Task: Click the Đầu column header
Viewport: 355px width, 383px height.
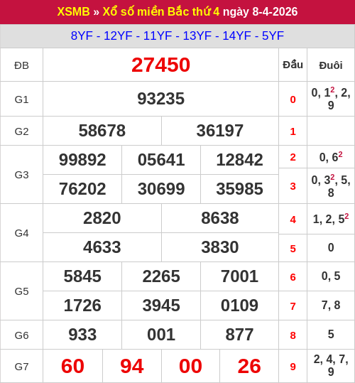Action: point(293,65)
